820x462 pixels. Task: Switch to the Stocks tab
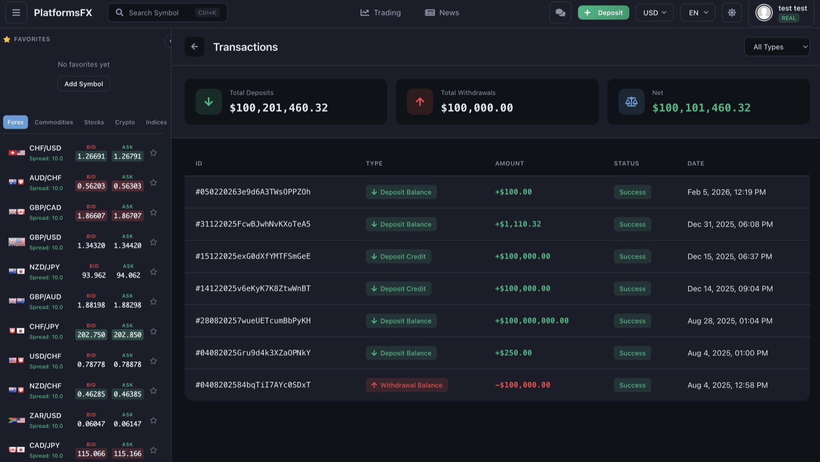click(94, 122)
